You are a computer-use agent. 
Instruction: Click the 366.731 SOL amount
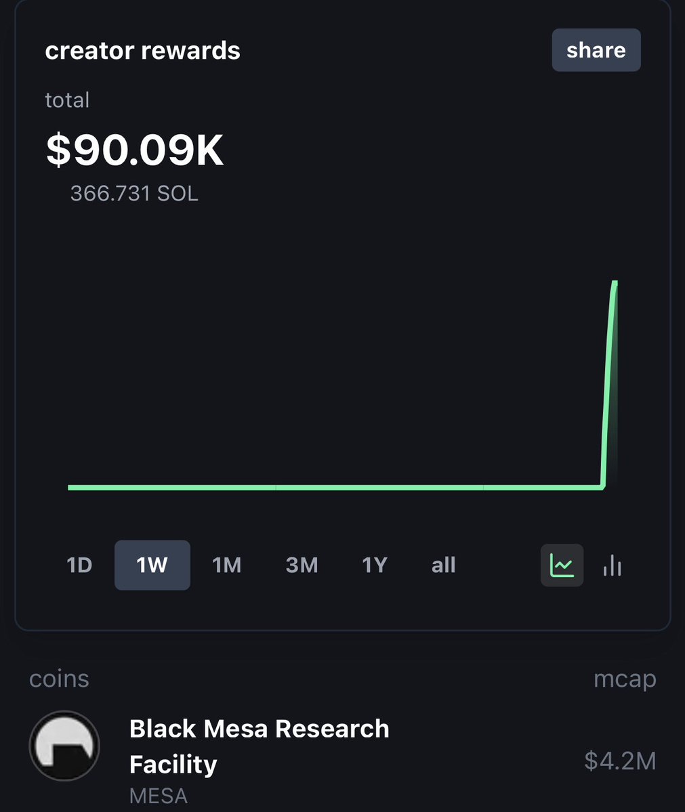click(134, 194)
